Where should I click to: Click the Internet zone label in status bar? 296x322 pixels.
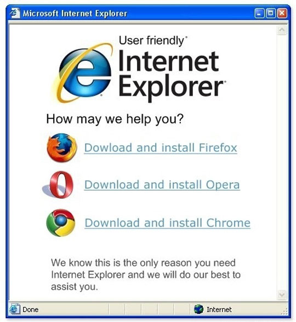[219, 309]
